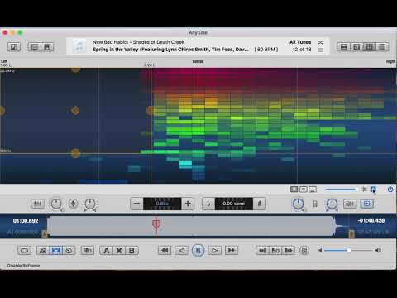The width and height of the screenshot is (397, 298).
Task: Open ReFrame EQ settings button
Action: tap(350, 204)
